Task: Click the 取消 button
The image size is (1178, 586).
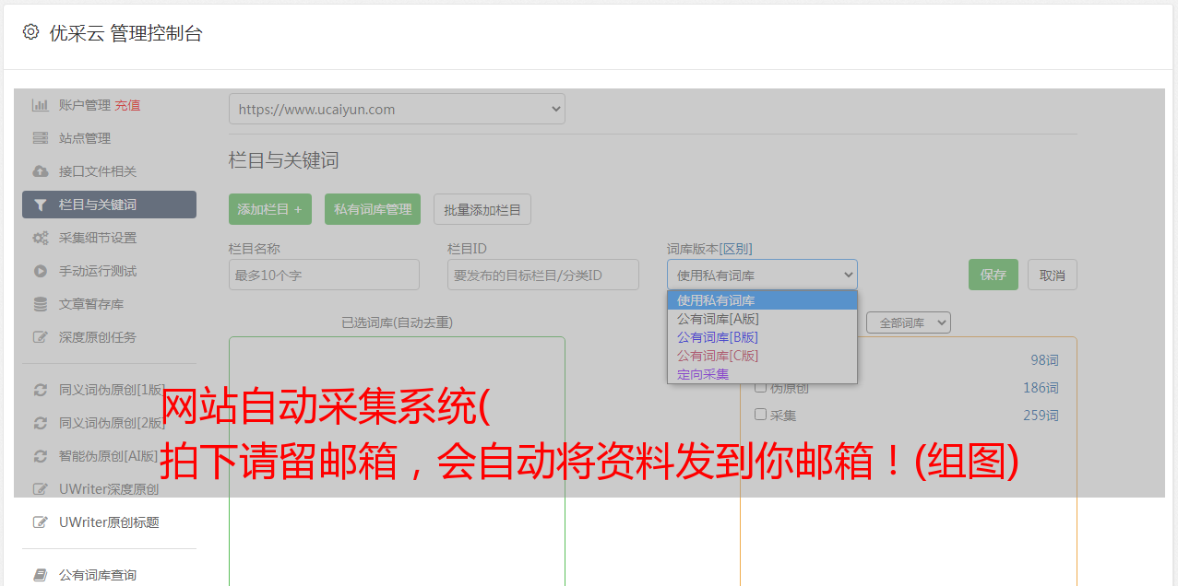Action: [x=1053, y=275]
